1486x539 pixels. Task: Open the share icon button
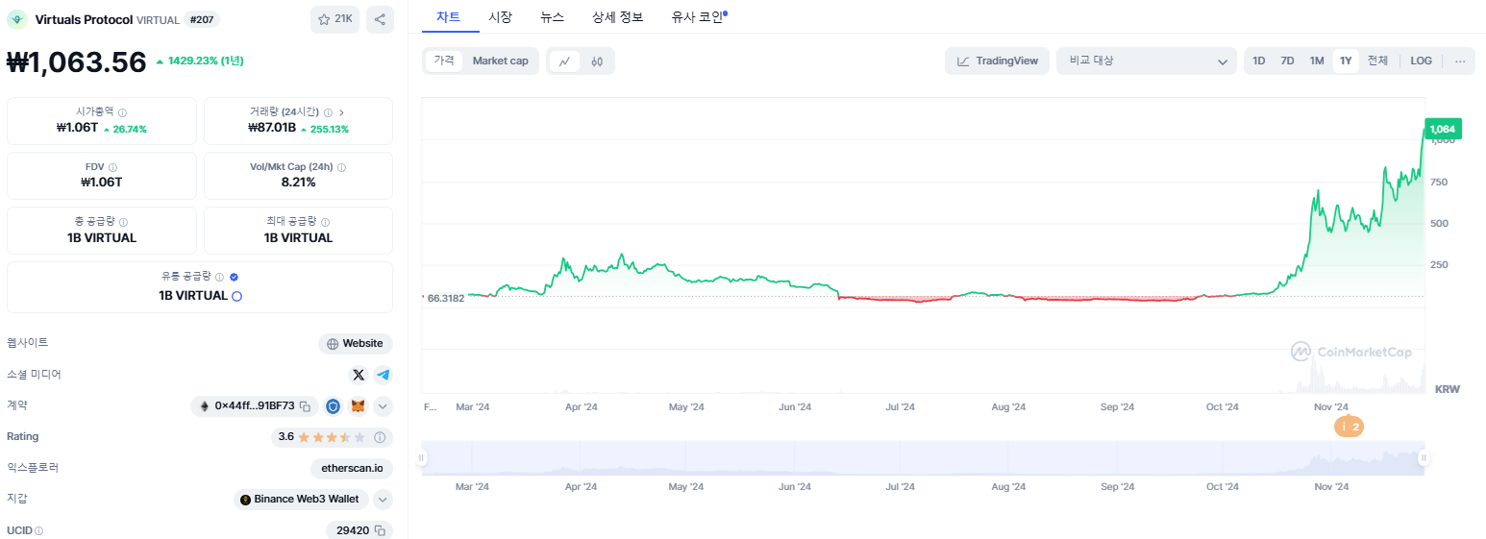(380, 19)
